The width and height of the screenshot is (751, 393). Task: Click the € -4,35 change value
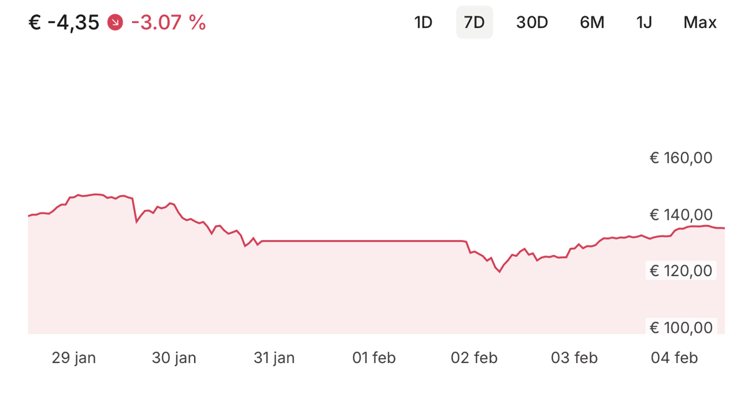[x=64, y=23]
